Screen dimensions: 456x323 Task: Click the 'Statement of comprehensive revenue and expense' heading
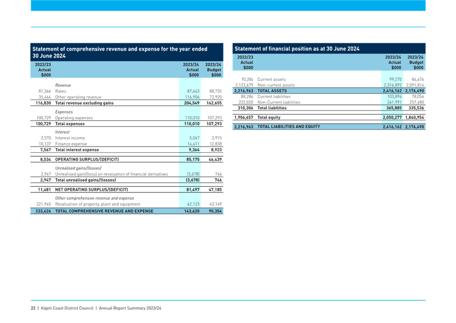120,52
